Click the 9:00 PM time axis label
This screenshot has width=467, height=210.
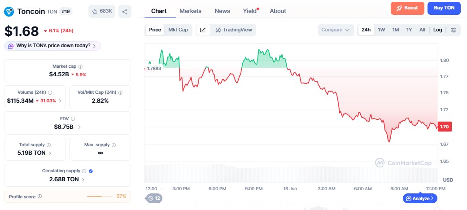253,189
